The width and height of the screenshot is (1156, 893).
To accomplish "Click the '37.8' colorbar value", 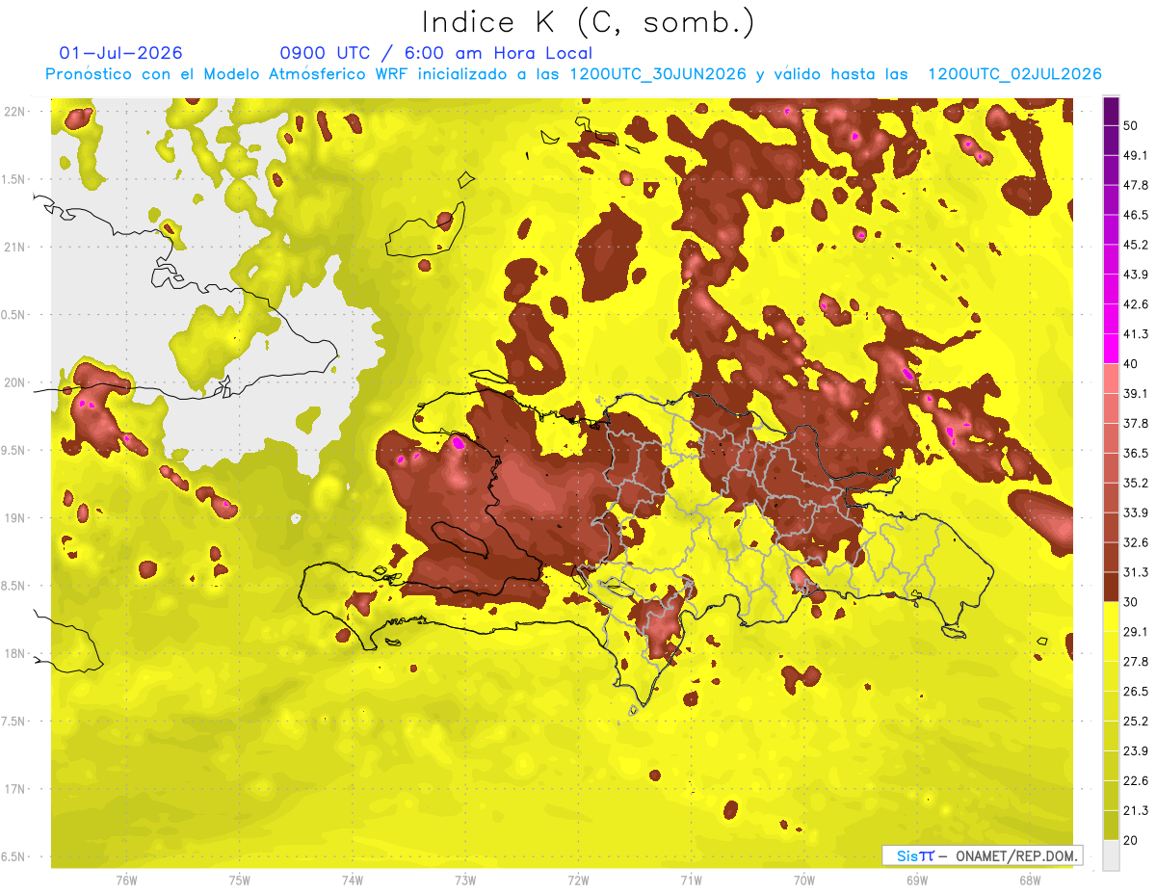I will click(x=1135, y=424).
